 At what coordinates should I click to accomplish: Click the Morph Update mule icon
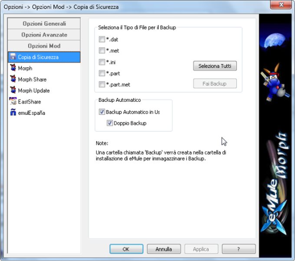click(13, 90)
